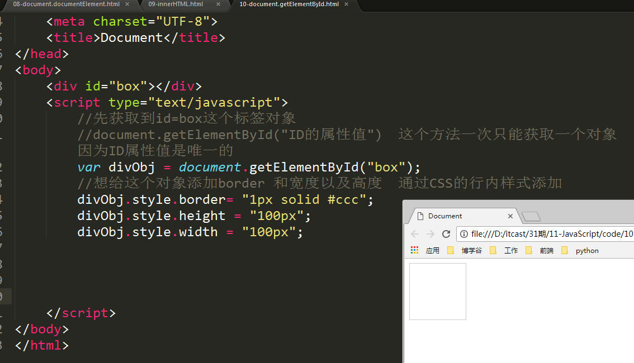Open the apps grid icon in bookmarks bar
The width and height of the screenshot is (634, 363).
(414, 250)
